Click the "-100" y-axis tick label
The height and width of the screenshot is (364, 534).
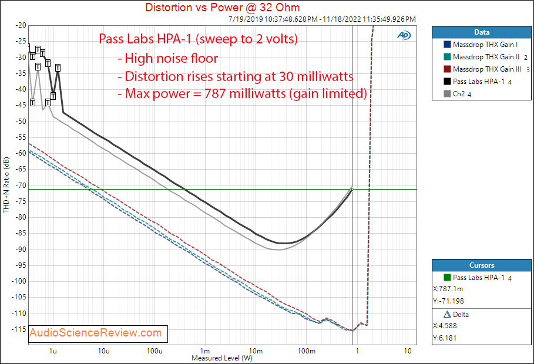19,281
